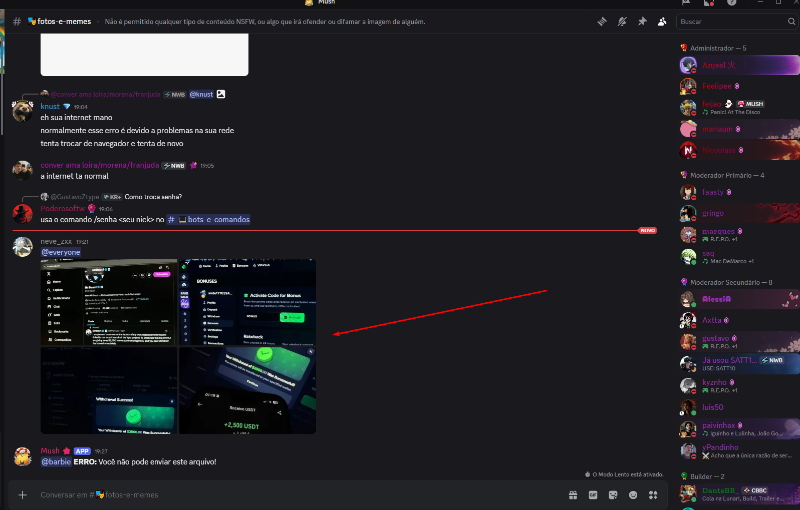Click the @barbie mention in Mush message
This screenshot has width=800, height=510.
pos(56,462)
